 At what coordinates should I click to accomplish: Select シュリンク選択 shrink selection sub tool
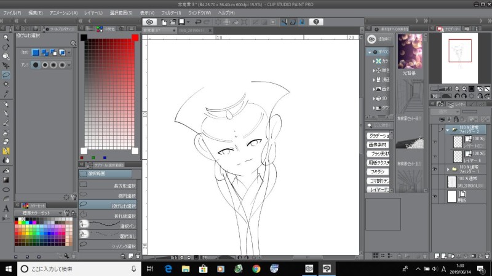click(108, 246)
